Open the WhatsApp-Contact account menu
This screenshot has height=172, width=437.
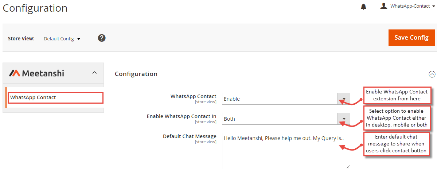[407, 6]
